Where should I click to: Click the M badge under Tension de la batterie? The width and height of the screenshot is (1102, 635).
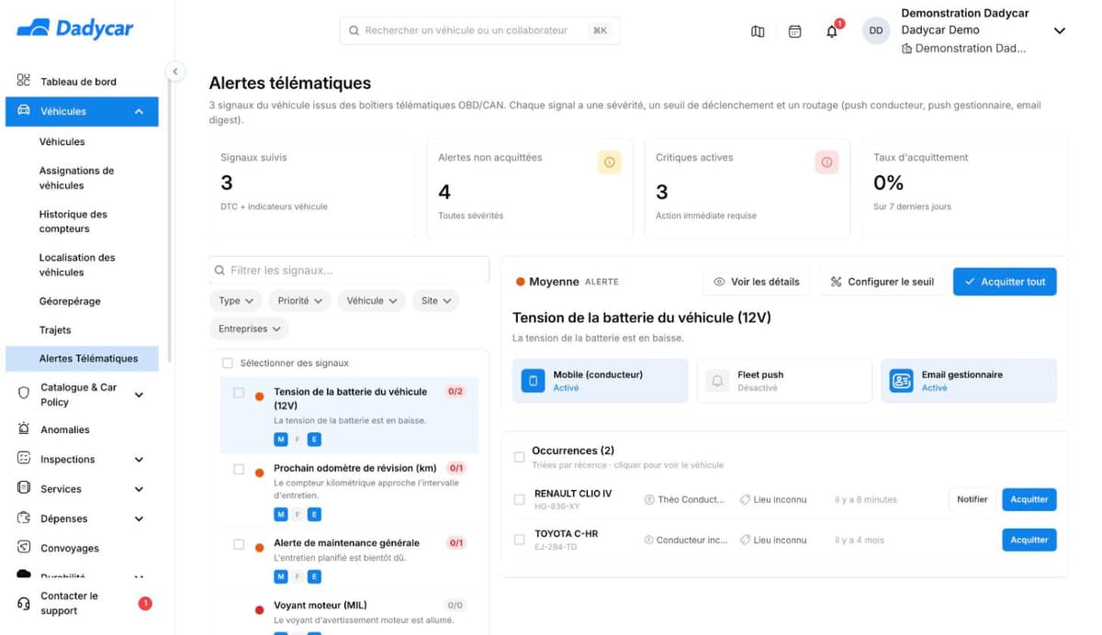click(281, 440)
